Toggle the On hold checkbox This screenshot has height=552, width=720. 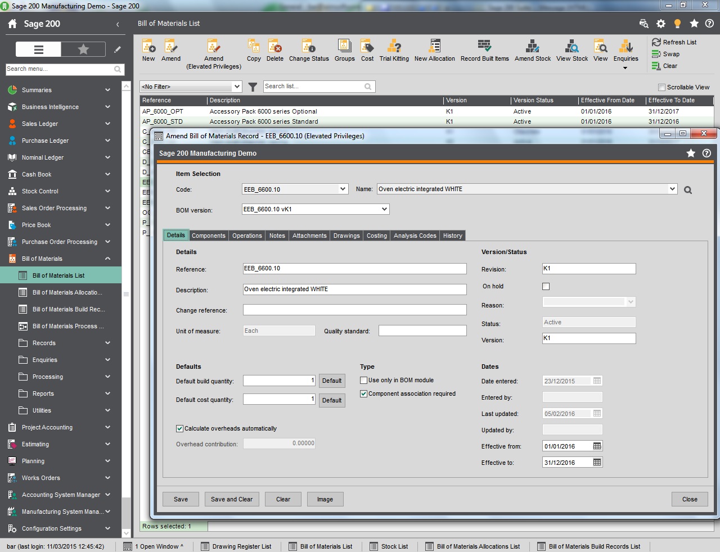(x=546, y=286)
